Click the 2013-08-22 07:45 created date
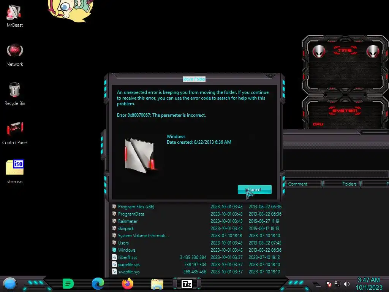389x292 pixels. [x=265, y=243]
